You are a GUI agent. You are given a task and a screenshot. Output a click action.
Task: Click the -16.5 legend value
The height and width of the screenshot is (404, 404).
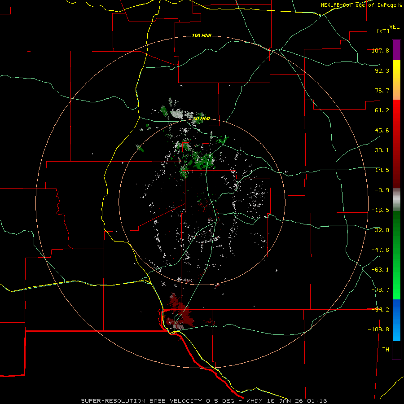pyautogui.click(x=380, y=210)
